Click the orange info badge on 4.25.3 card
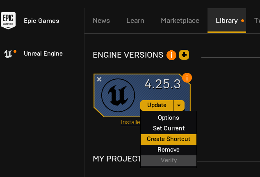 [x=187, y=78]
